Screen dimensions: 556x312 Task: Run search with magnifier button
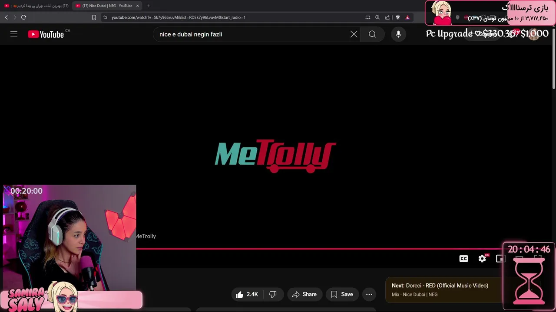pyautogui.click(x=372, y=34)
